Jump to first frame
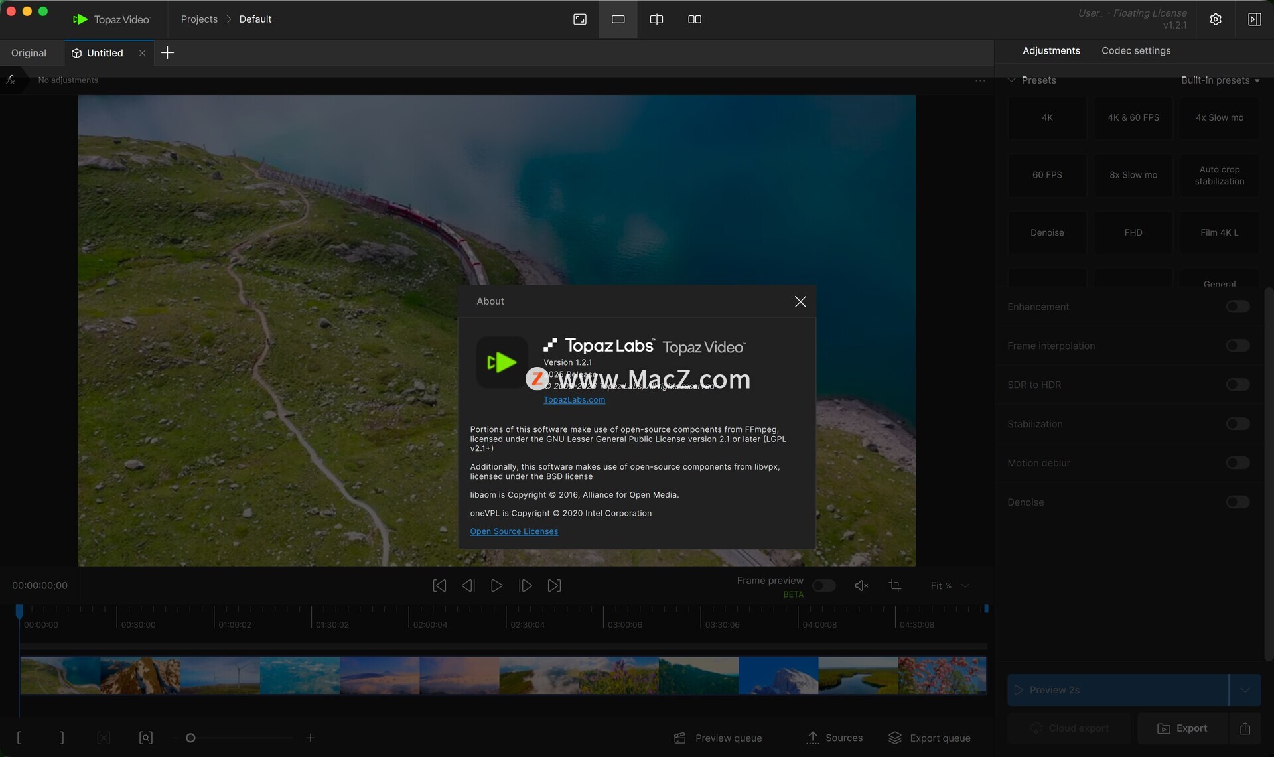This screenshot has height=757, width=1274. [439, 585]
